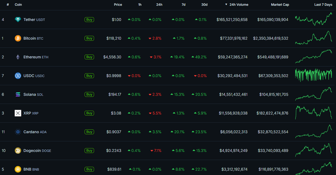Sort by the 24h change column header
Image resolution: width=336 pixels, height=175 pixels.
point(159,4)
